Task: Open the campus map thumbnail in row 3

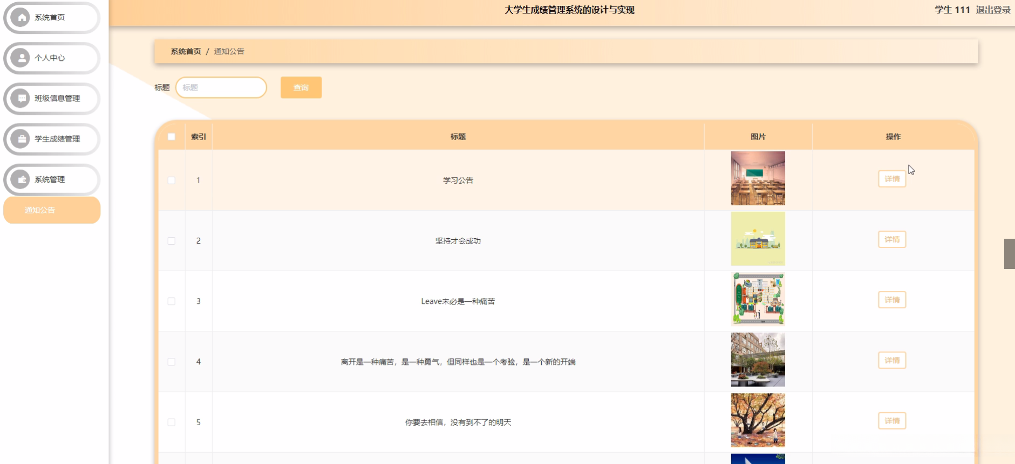Action: pyautogui.click(x=758, y=299)
